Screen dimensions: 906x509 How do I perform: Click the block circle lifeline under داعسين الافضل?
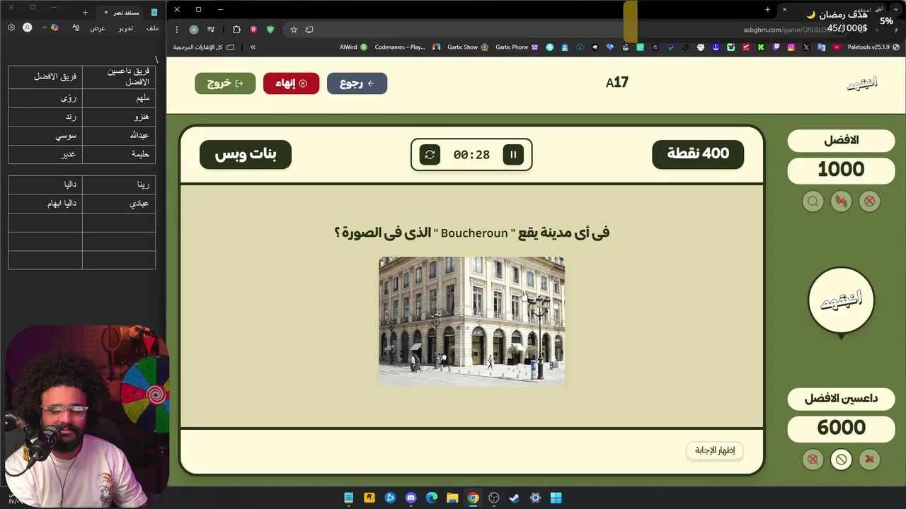841,460
